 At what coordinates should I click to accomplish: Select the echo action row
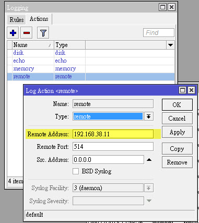(91, 61)
